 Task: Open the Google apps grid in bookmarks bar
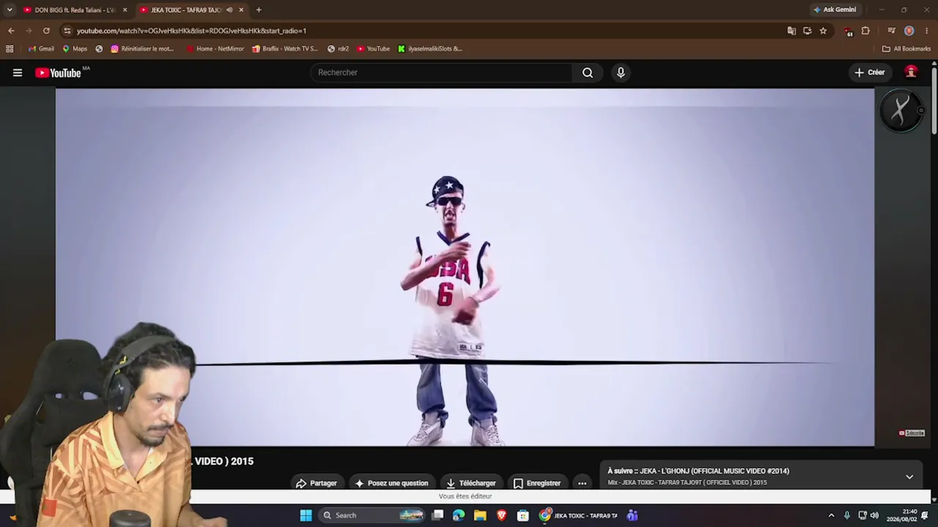click(x=10, y=49)
